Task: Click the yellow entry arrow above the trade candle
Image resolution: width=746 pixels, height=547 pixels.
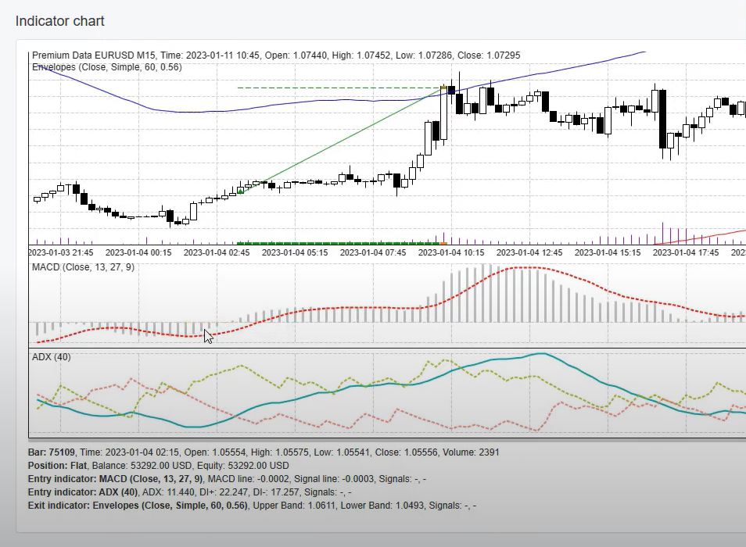Action: coord(443,86)
